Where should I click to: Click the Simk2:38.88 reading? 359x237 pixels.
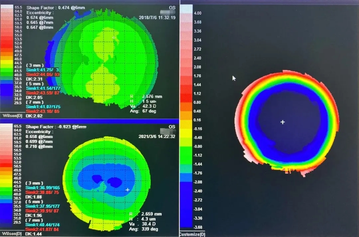pyautogui.click(x=42, y=192)
